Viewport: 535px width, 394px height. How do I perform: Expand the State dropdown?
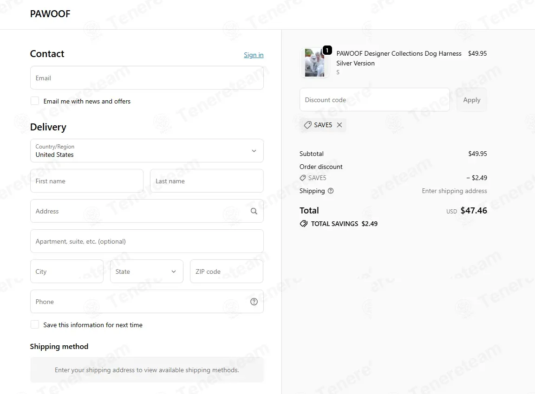[147, 271]
